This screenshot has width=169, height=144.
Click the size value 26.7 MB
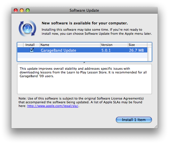tap(136, 50)
